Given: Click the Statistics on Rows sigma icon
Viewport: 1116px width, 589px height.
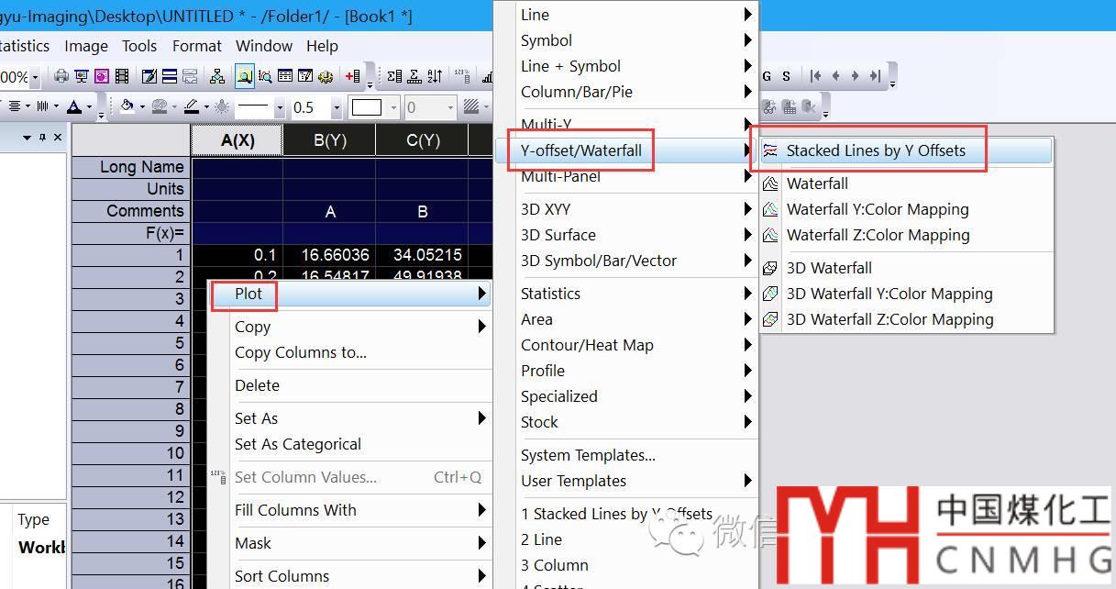Looking at the screenshot, I should 414,76.
